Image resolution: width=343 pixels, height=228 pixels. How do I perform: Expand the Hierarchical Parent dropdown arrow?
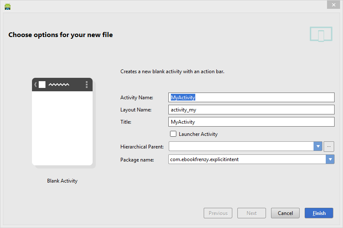(x=318, y=146)
